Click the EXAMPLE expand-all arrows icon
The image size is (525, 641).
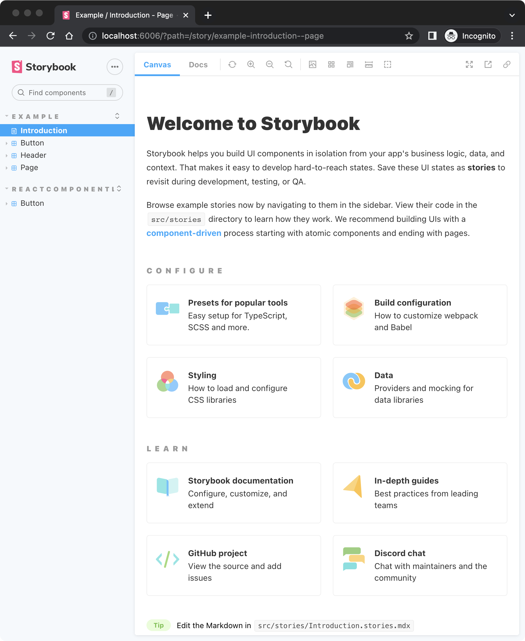[x=117, y=116]
